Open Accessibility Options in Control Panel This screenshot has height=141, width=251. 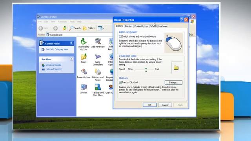tap(84, 44)
